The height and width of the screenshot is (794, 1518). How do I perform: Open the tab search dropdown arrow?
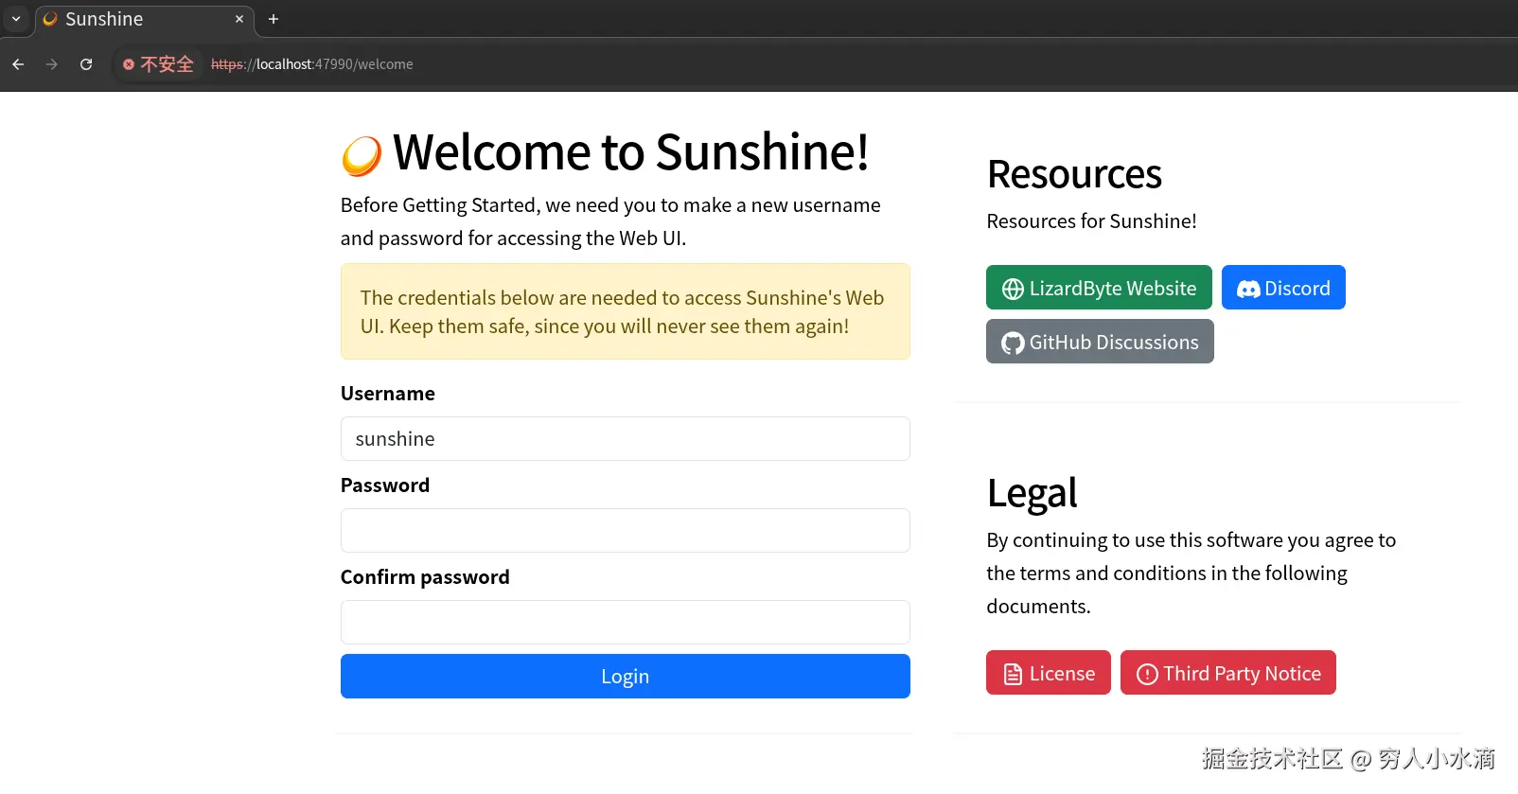click(x=16, y=19)
